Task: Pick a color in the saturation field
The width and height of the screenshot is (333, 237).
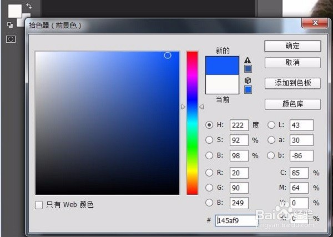Action: 107,123
